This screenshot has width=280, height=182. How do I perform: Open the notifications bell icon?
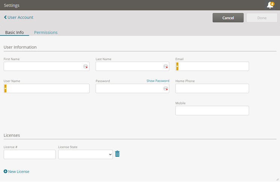[270, 5]
